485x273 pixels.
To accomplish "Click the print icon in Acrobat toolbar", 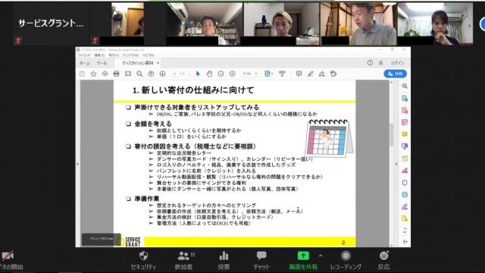I will point(116,74).
